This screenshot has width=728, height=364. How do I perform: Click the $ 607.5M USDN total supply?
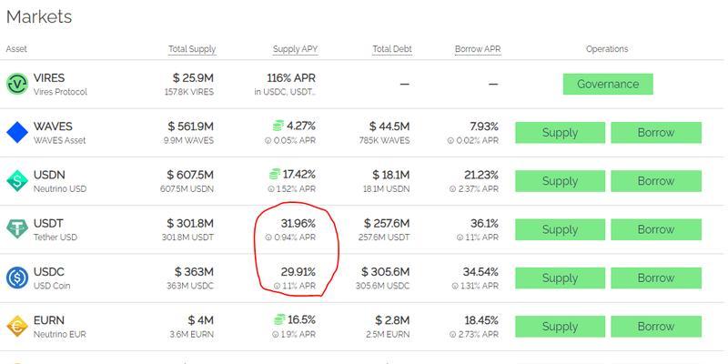(x=190, y=175)
